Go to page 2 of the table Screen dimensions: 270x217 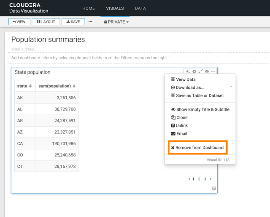tap(199, 179)
